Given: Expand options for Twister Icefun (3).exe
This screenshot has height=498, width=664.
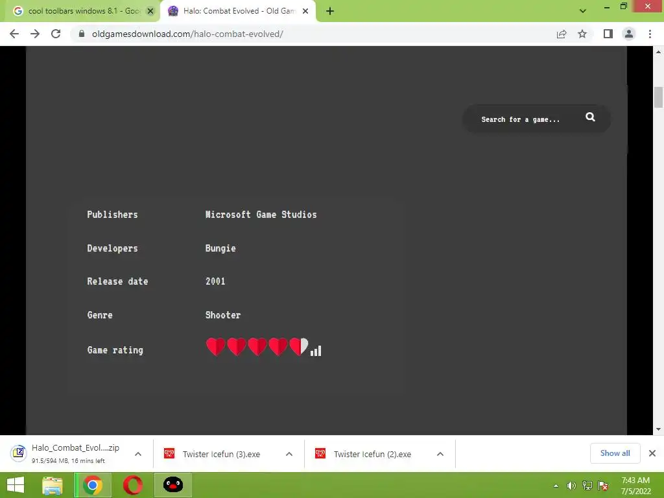Looking at the screenshot, I should tap(289, 454).
